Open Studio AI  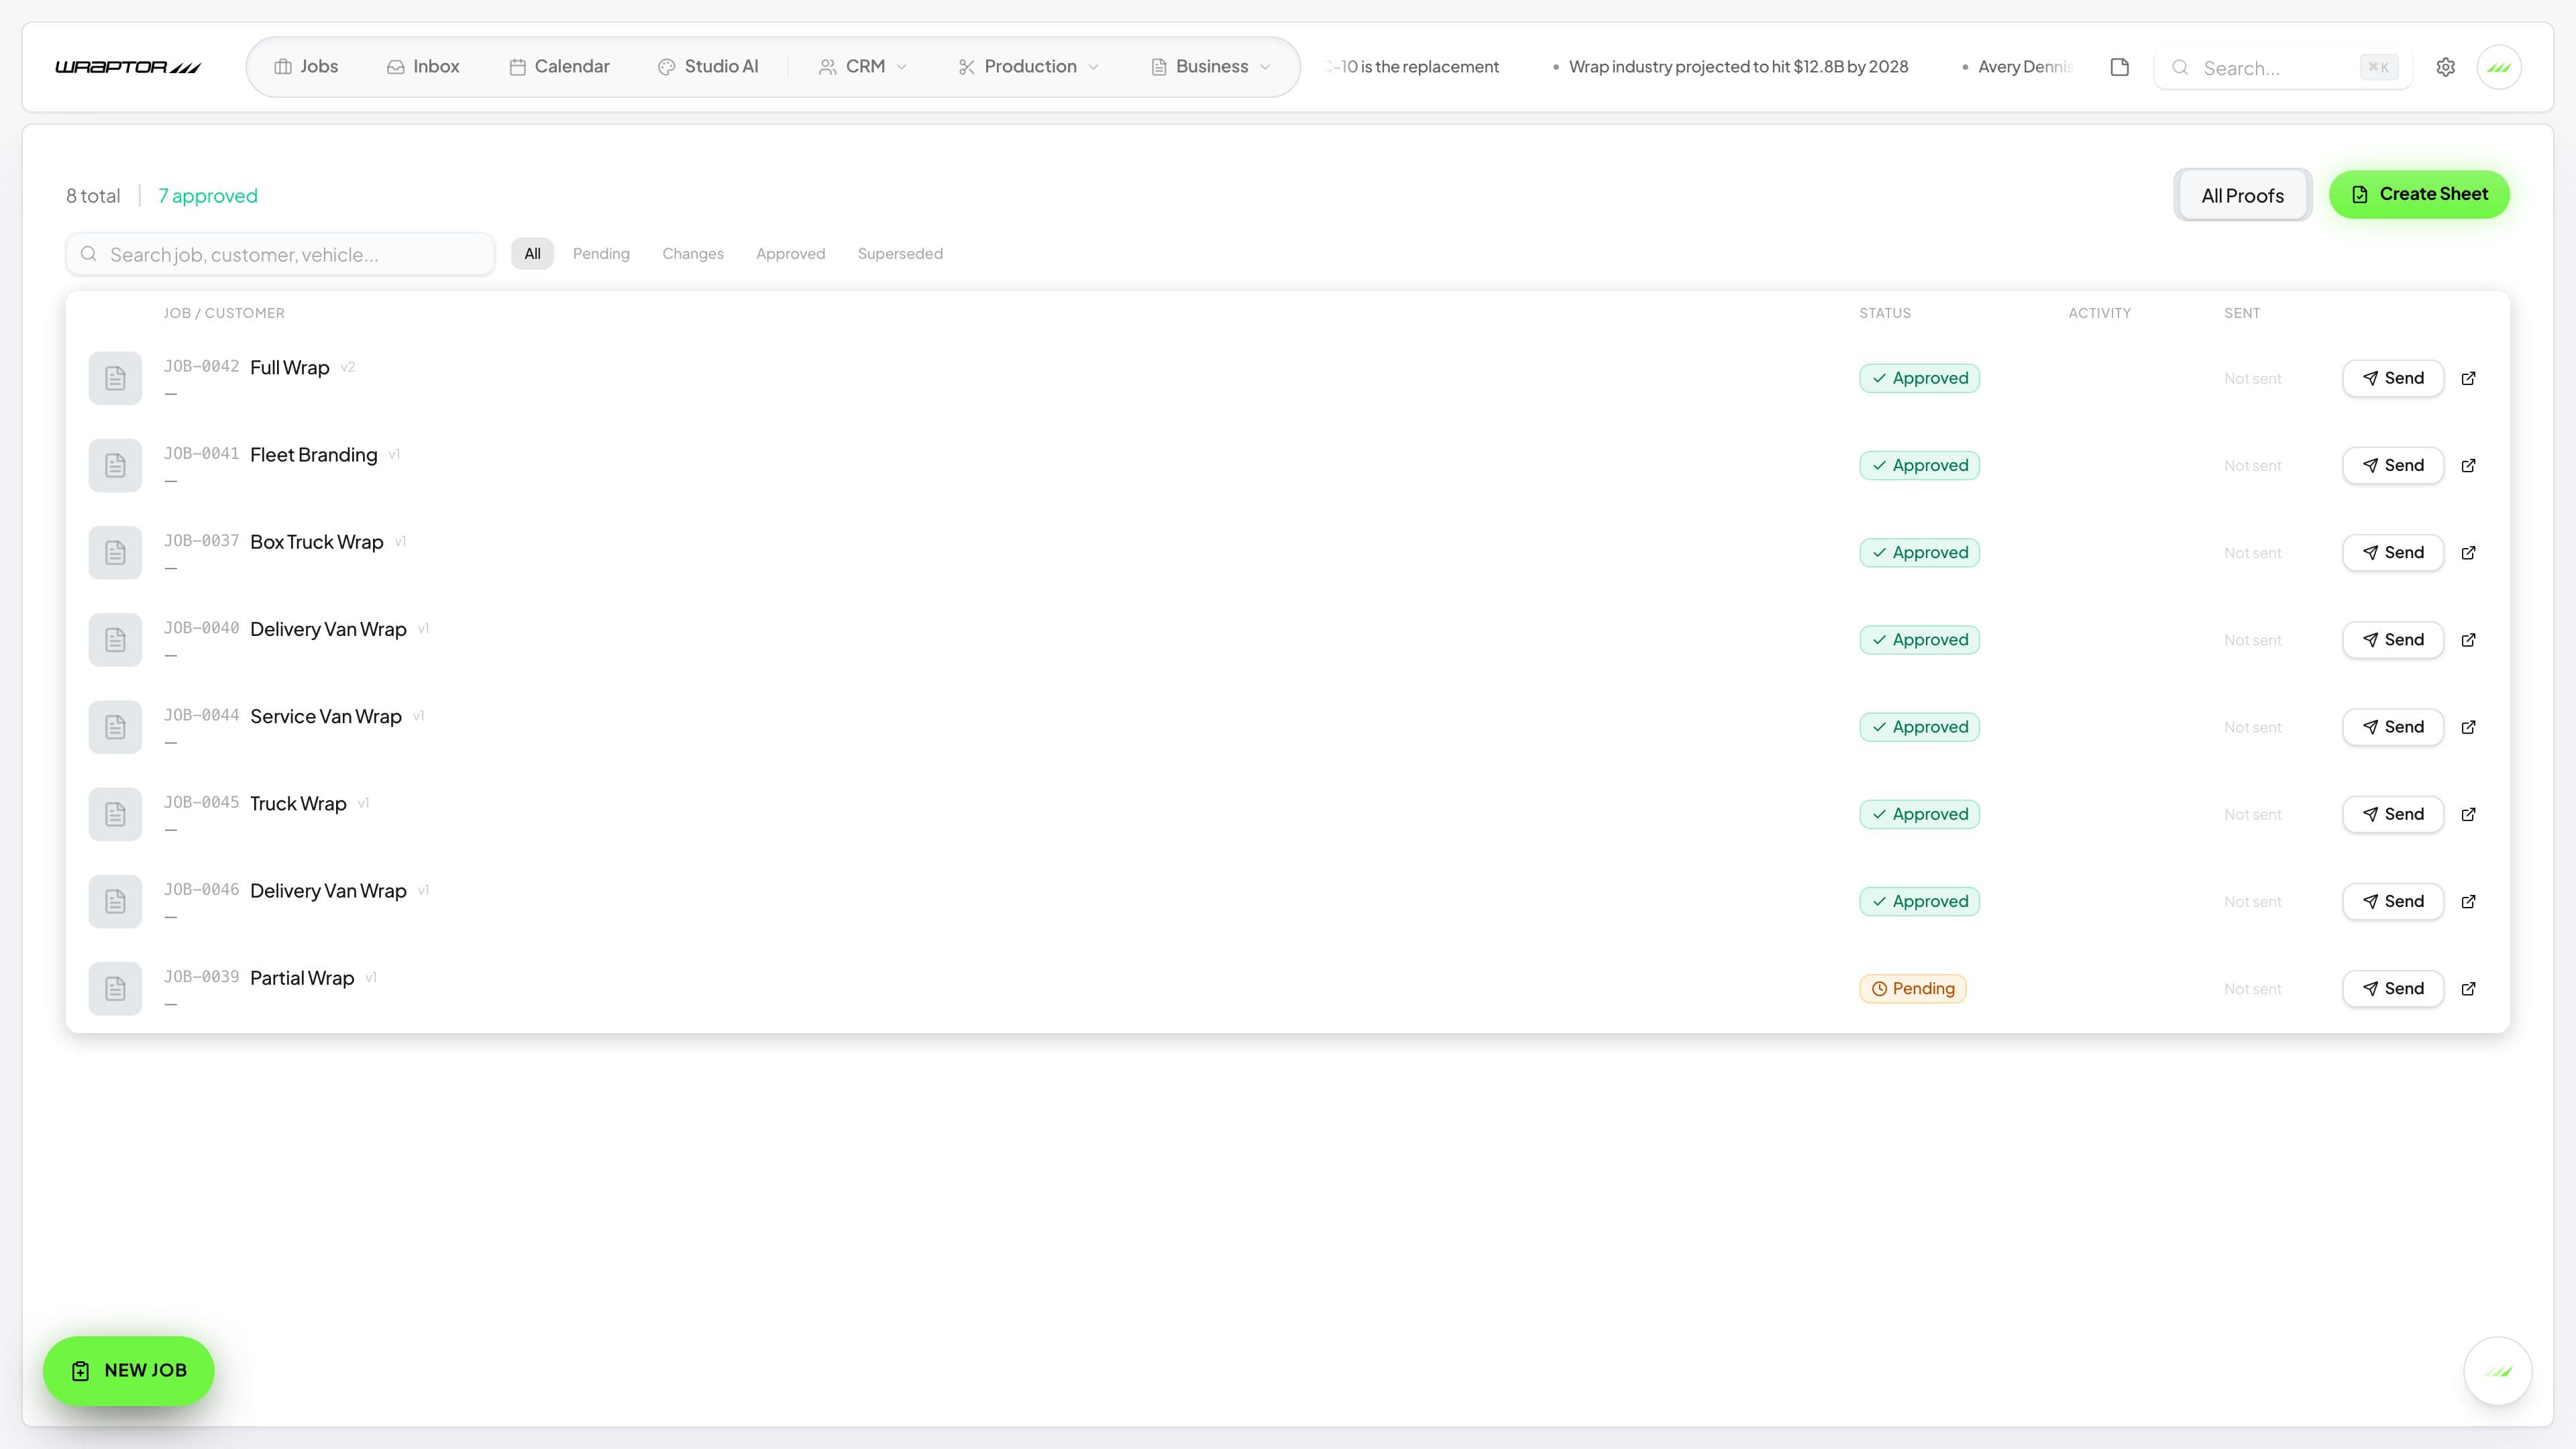click(x=708, y=67)
